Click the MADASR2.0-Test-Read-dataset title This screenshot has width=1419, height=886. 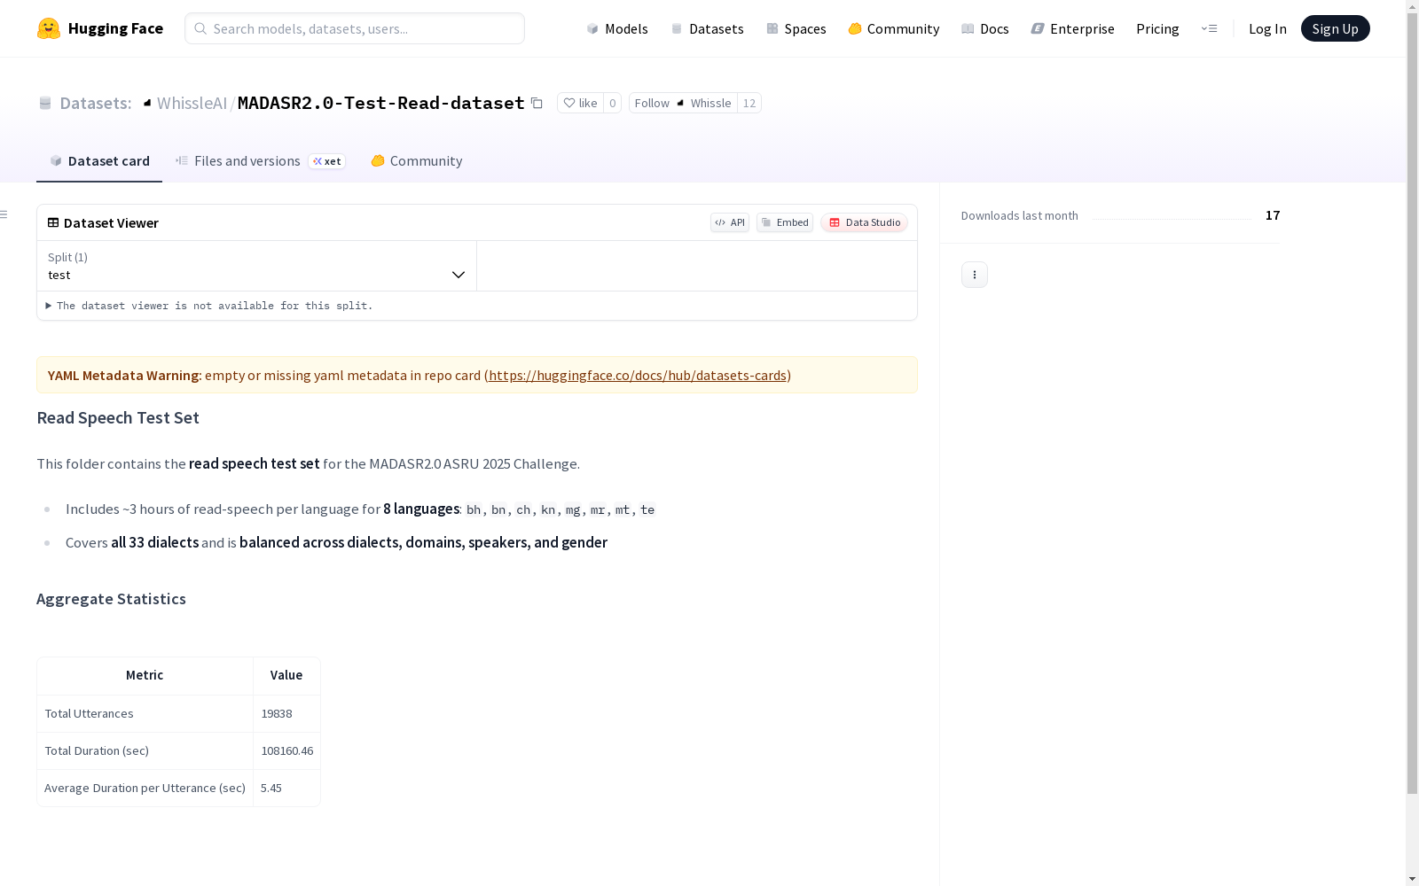[x=381, y=103]
